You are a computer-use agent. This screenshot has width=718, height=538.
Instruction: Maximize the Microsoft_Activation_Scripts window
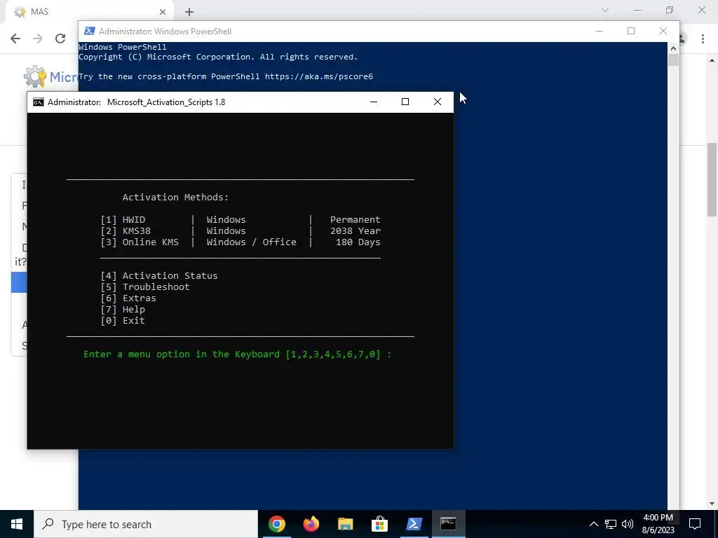(x=405, y=102)
